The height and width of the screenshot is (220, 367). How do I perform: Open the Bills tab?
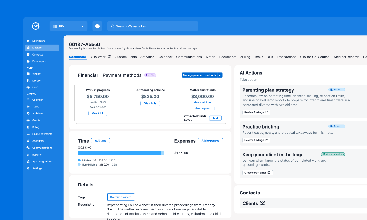coord(270,57)
